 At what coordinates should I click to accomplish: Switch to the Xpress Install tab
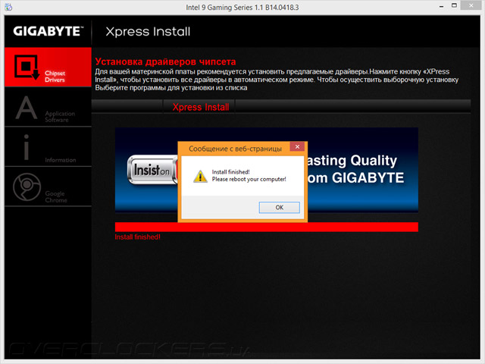pyautogui.click(x=200, y=107)
